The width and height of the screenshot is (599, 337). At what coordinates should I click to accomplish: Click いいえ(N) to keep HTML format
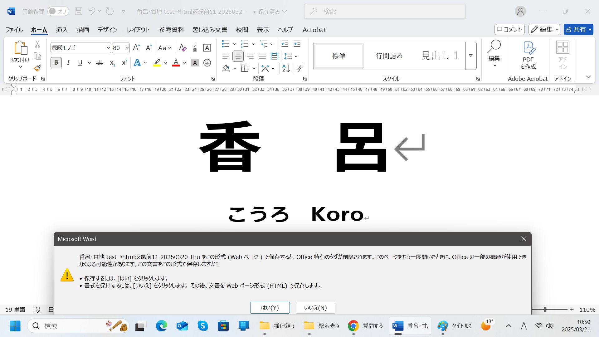(x=315, y=308)
